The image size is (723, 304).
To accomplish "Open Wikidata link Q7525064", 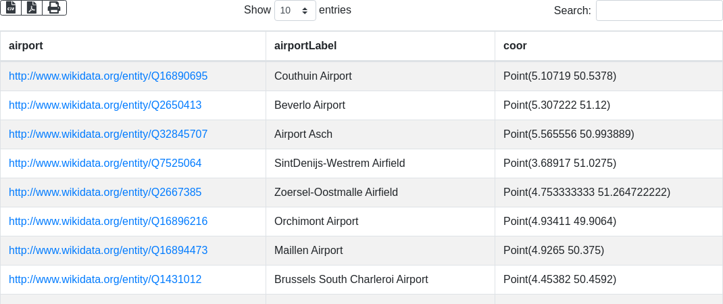I will [x=105, y=163].
